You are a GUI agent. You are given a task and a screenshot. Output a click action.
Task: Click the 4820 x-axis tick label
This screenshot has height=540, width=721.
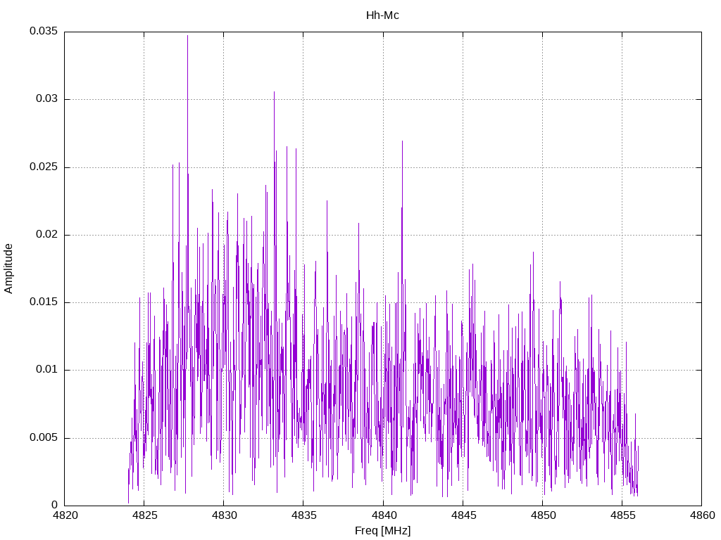[x=65, y=515]
